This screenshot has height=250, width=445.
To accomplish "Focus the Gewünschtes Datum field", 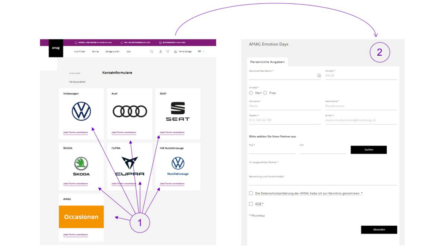I will pyautogui.click(x=285, y=76).
